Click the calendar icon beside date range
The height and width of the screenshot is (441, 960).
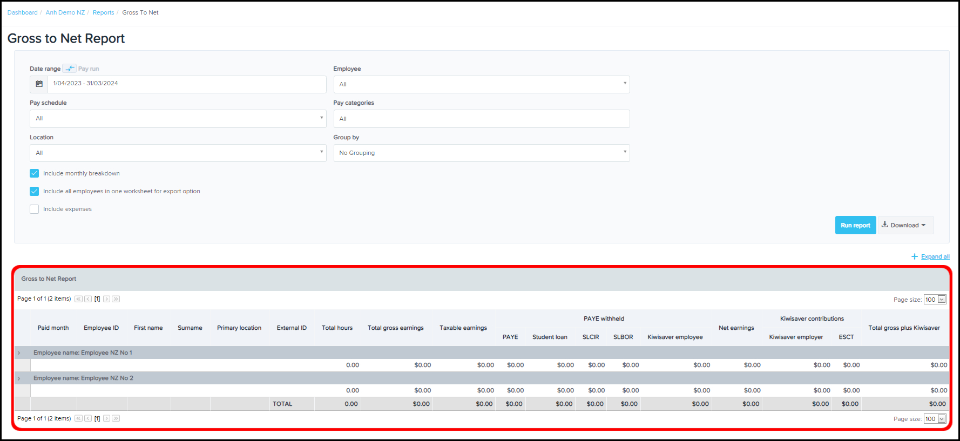click(39, 84)
